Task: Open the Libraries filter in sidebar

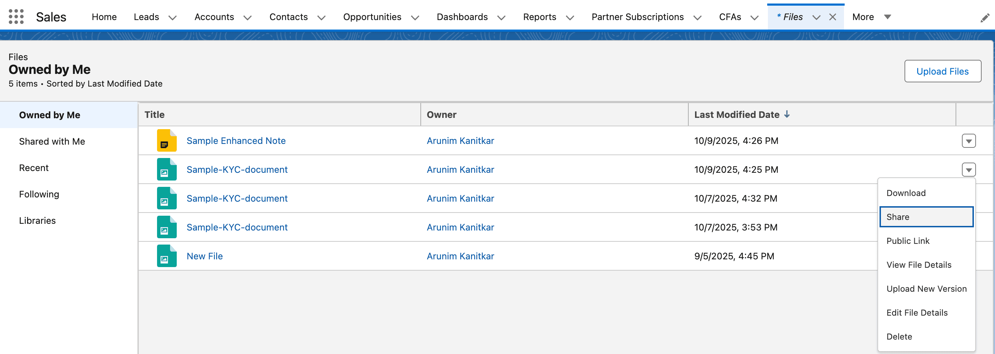Action: point(37,220)
